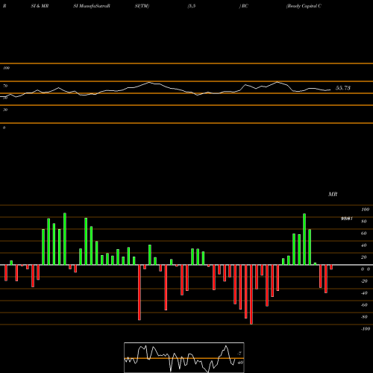Click the overlapping value label beside MR 80
The image size is (373, 373).
click(x=347, y=219)
